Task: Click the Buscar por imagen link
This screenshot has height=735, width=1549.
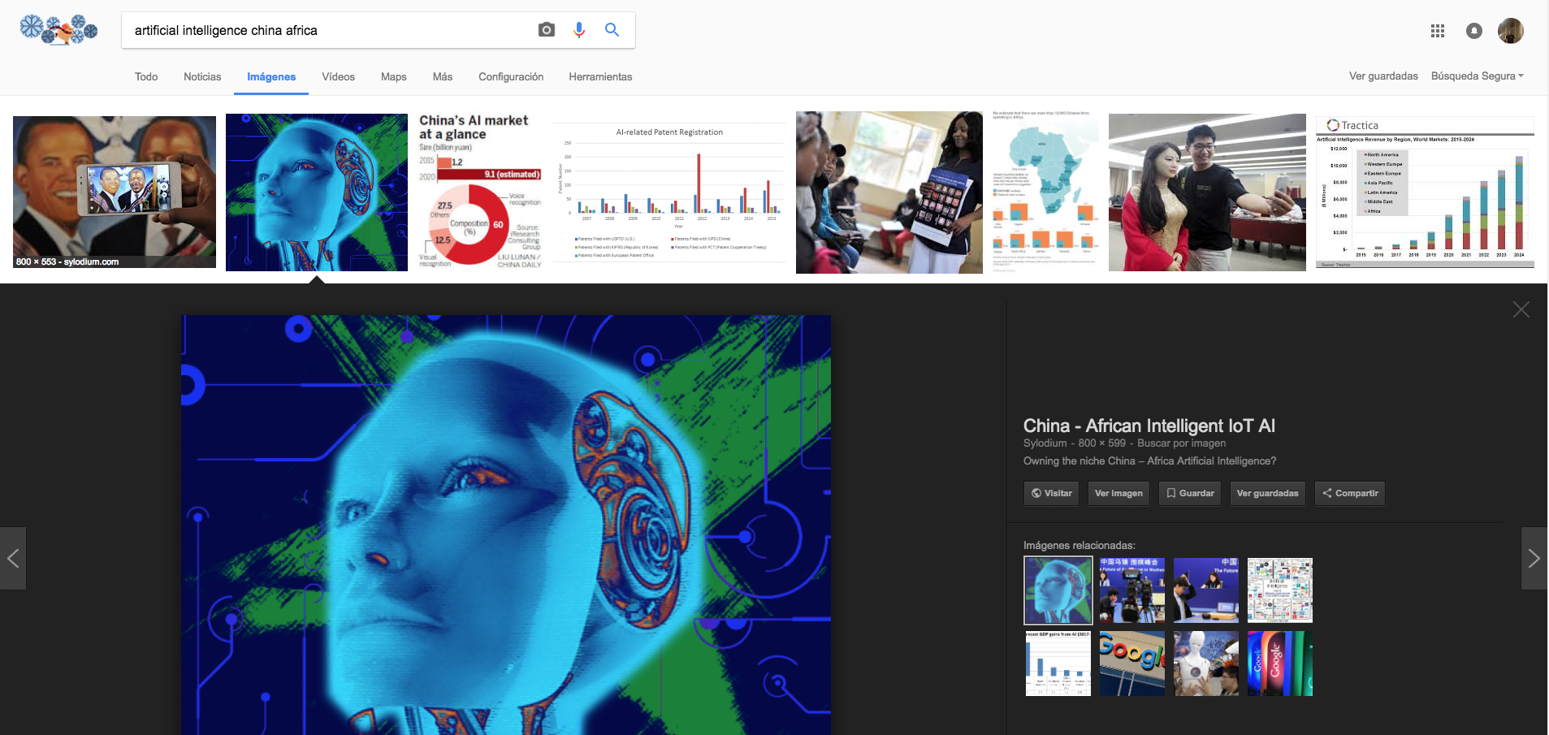Action: [1182, 443]
